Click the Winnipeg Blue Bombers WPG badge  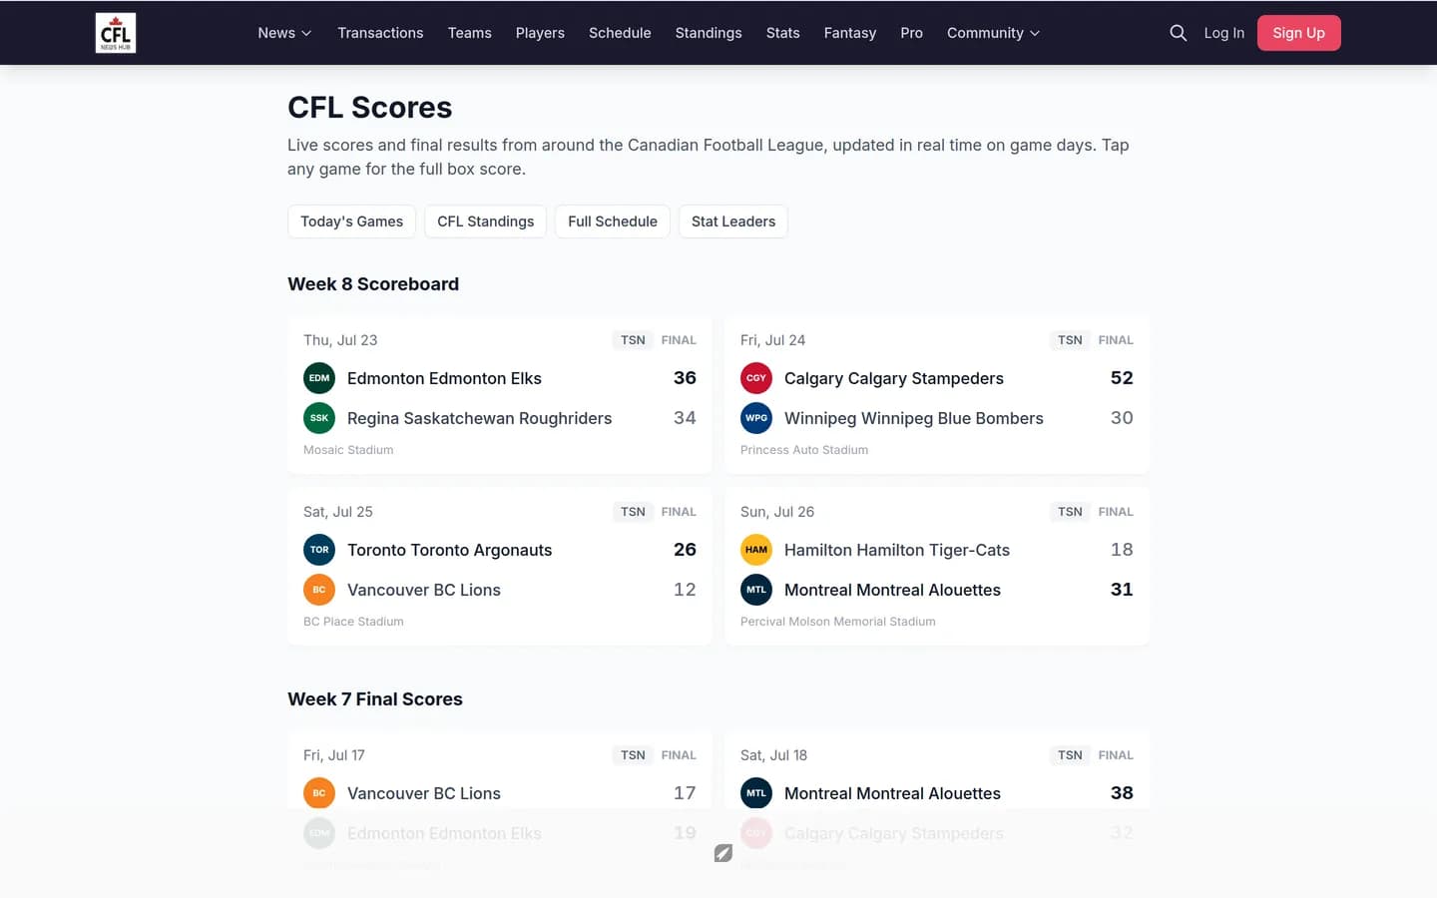pyautogui.click(x=756, y=418)
